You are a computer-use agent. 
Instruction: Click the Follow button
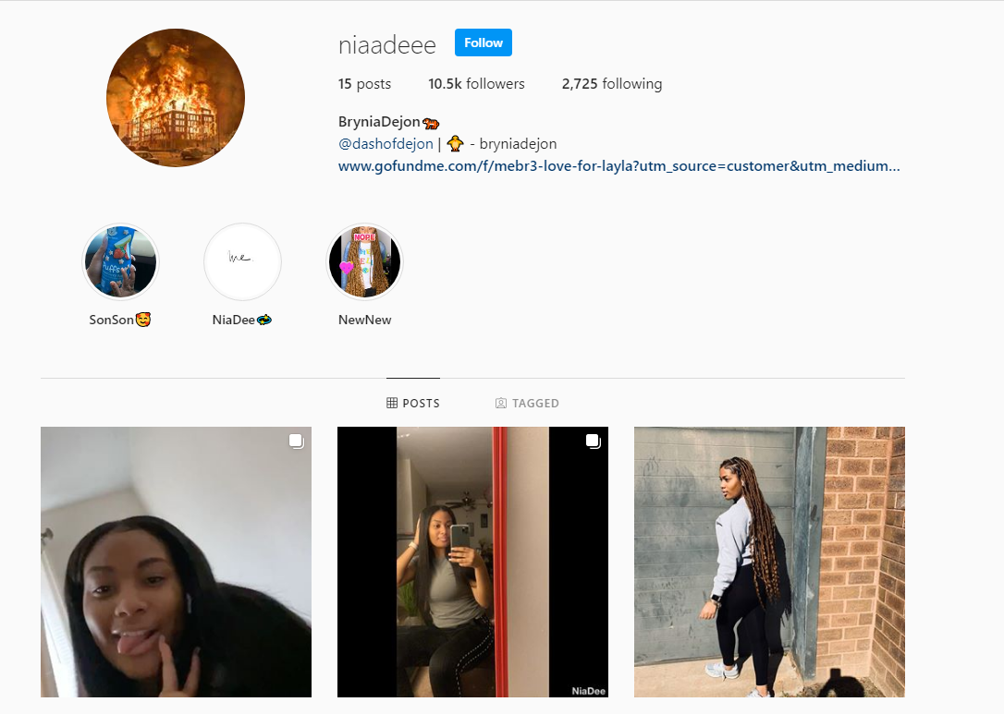[x=483, y=42]
